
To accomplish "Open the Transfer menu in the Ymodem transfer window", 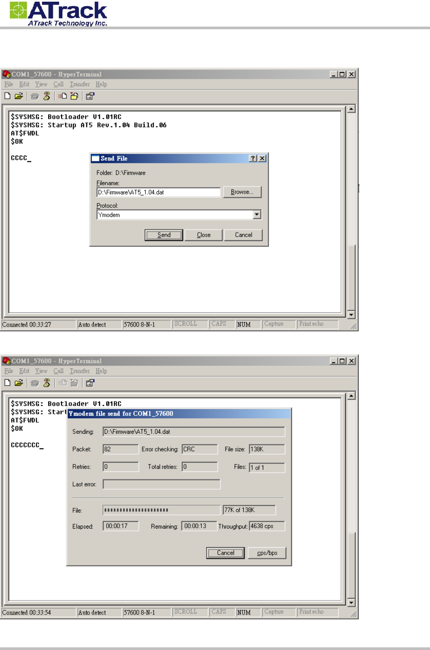I will 80,371.
